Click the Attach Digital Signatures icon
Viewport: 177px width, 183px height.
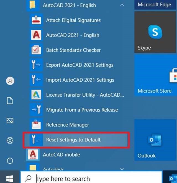click(x=36, y=20)
